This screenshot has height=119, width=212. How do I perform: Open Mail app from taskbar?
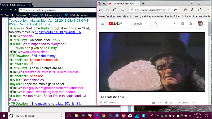[130, 116]
